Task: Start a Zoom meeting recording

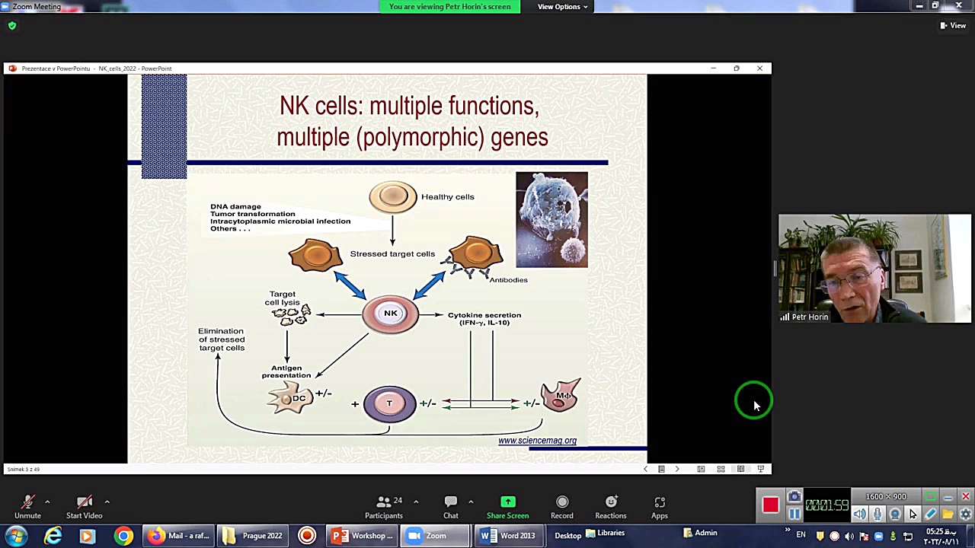Action: [x=561, y=507]
